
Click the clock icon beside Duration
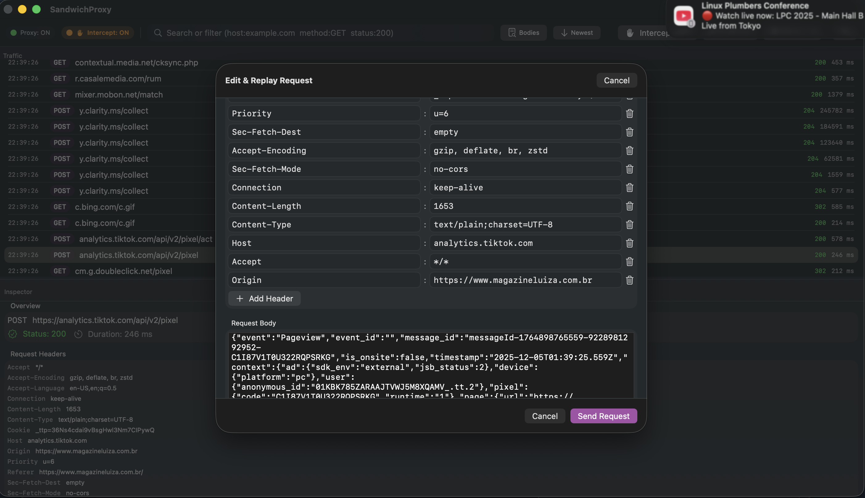(78, 334)
